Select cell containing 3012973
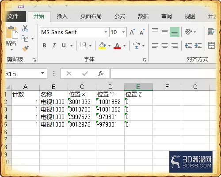 coord(82,124)
